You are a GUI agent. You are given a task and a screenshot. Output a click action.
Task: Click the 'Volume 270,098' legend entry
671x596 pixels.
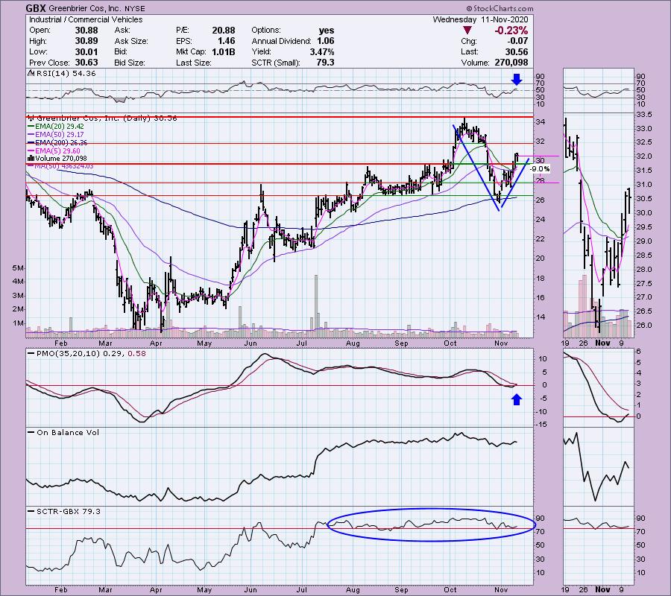coord(61,158)
